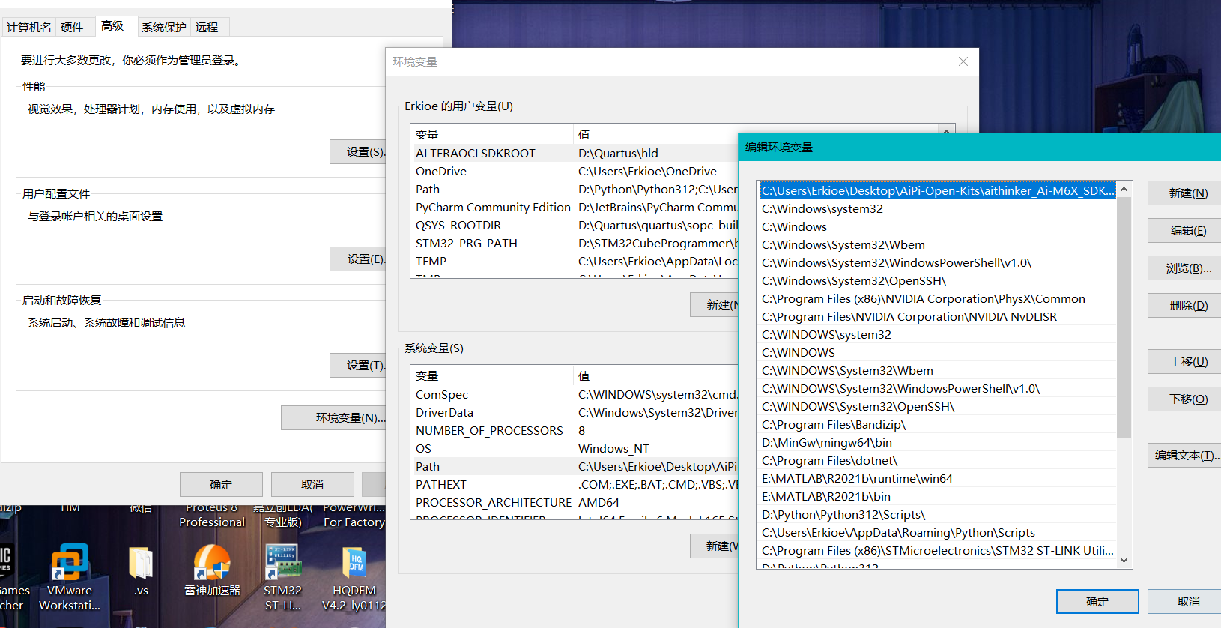This screenshot has width=1221, height=628.
Task: Launch the 雷神加速器 desktop shortcut
Action: pyautogui.click(x=212, y=570)
